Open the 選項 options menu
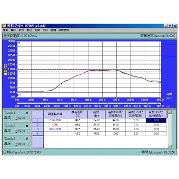The height and width of the screenshot is (179, 179). [x=53, y=30]
